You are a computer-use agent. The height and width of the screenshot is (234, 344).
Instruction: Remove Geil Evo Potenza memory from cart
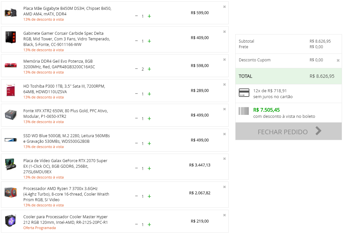224,60
